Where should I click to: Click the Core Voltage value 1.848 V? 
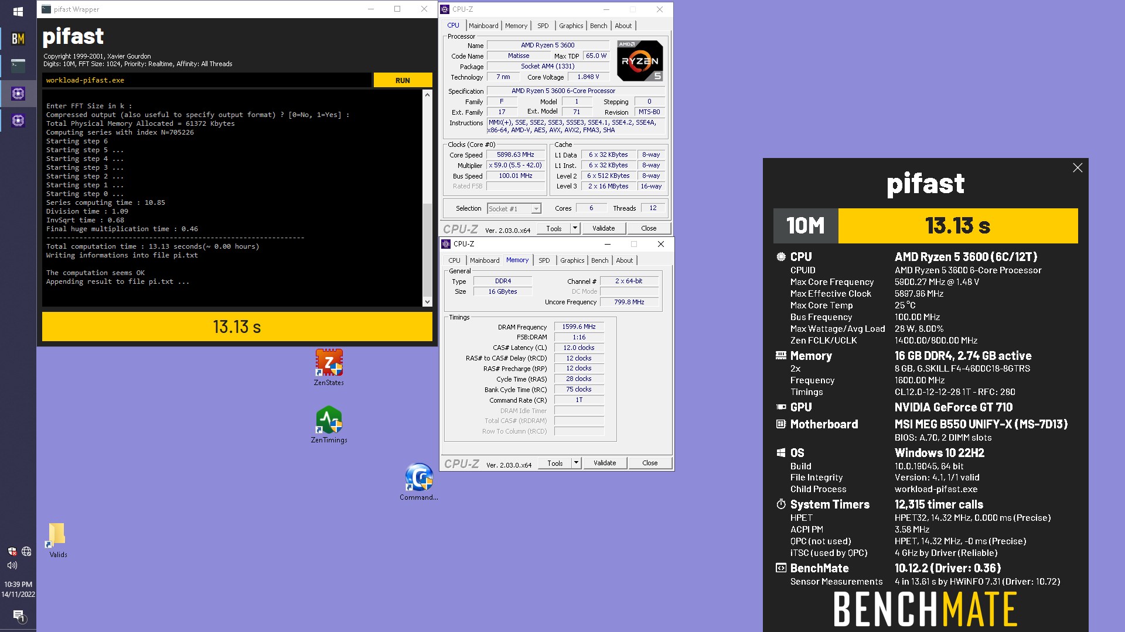coord(588,77)
